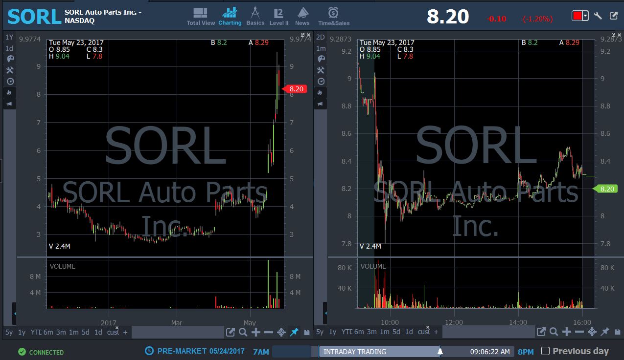Toggle crosshair icon under right chart
The width and height of the screenshot is (624, 360).
pyautogui.click(x=592, y=332)
